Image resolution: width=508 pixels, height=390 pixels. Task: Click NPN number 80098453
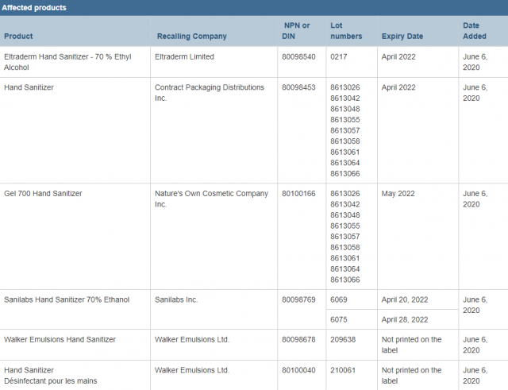298,87
